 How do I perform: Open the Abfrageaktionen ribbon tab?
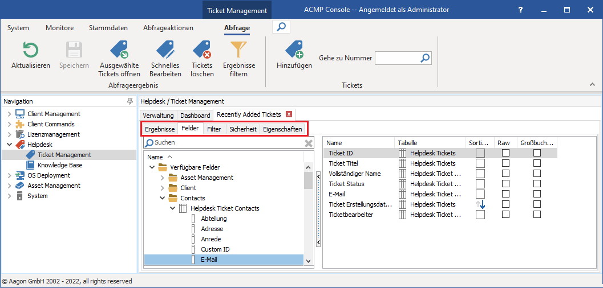click(168, 28)
